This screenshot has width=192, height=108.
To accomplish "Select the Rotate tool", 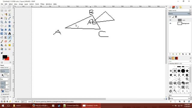I will pos(10,26).
